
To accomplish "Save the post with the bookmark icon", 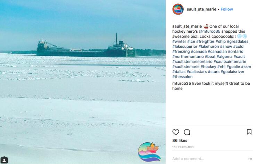I will pyautogui.click(x=249, y=132).
